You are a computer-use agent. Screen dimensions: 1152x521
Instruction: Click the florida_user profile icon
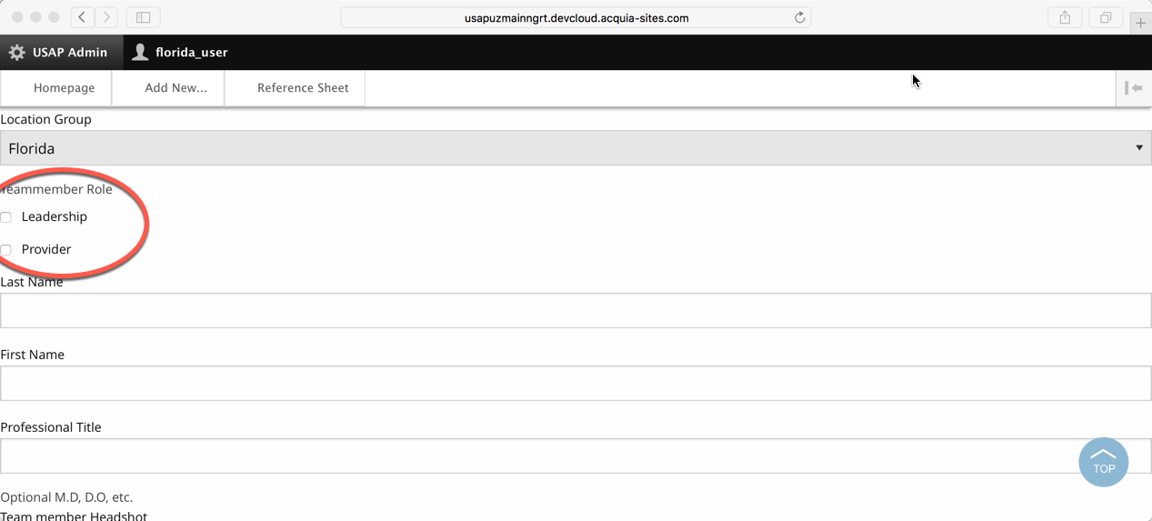(x=140, y=53)
